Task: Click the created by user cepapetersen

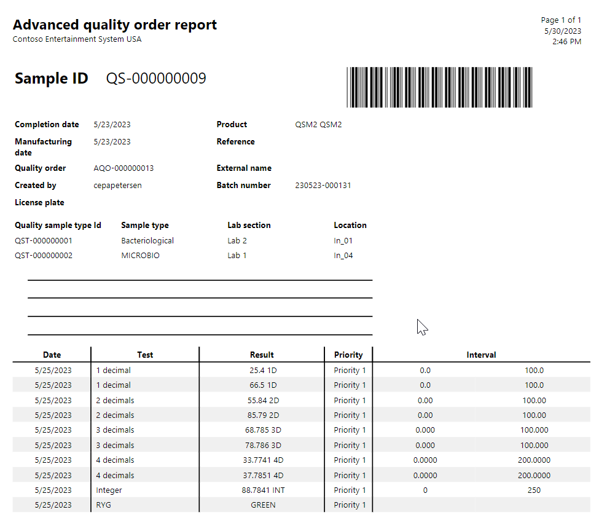Action: click(119, 185)
